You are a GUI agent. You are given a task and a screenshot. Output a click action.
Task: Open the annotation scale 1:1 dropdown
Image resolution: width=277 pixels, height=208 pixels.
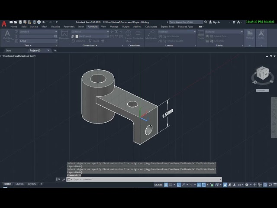tap(240, 185)
